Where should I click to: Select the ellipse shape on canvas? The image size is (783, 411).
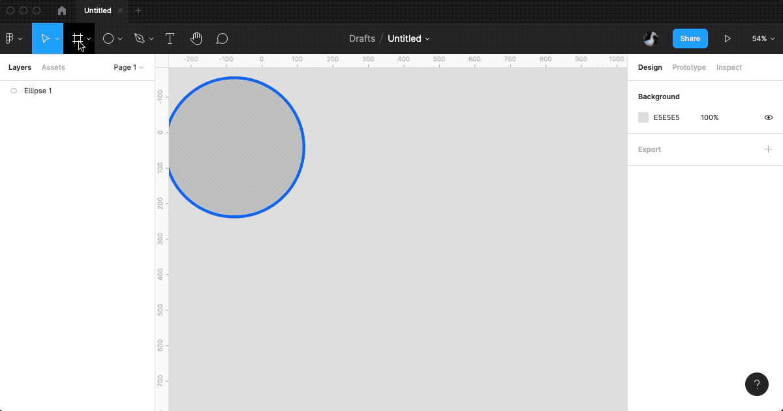click(x=236, y=147)
